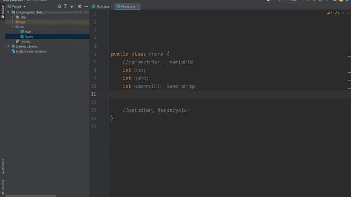Click error stripe marker beside line 9
The width and height of the screenshot is (351, 197).
pos(349,80)
